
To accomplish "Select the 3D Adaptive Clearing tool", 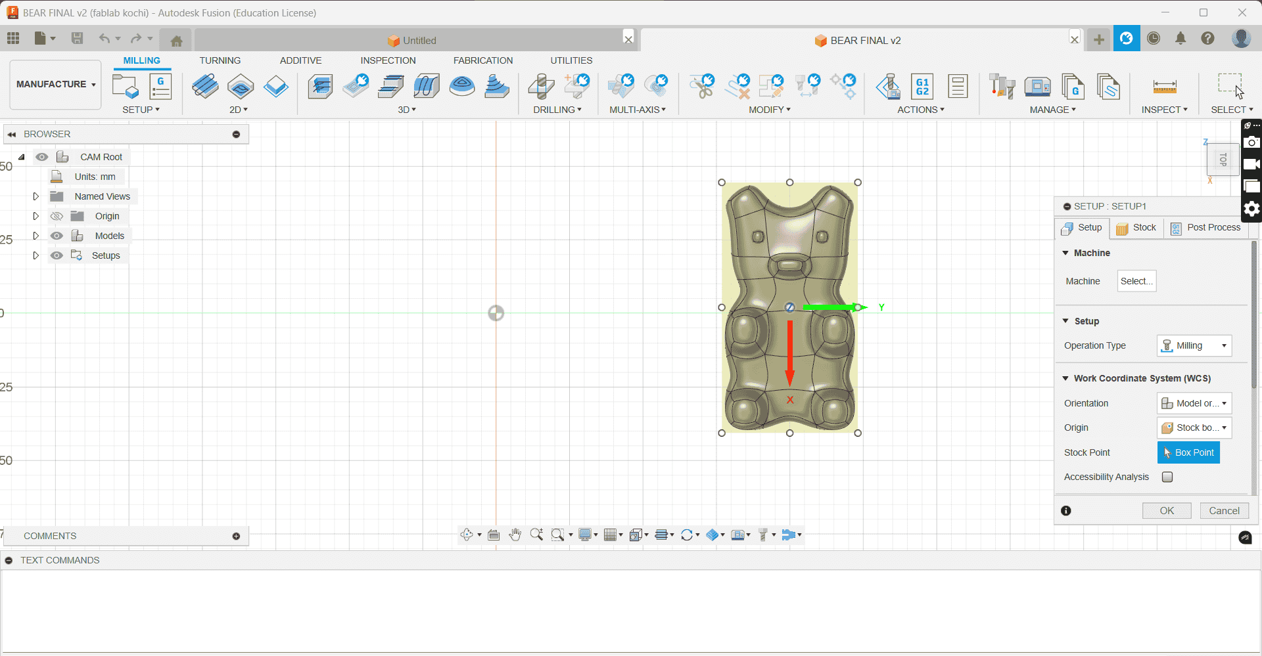I will pos(320,86).
